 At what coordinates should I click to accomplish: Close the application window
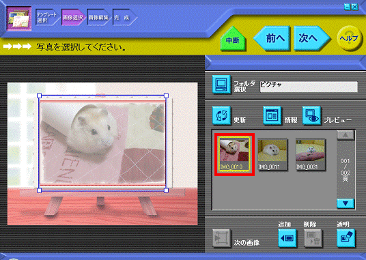(355, 8)
